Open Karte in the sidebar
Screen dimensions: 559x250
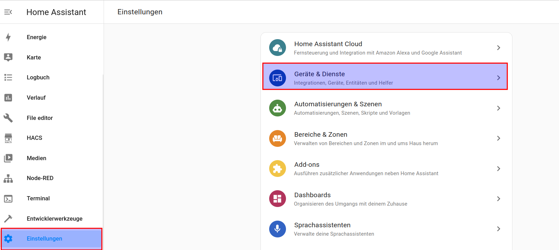tap(34, 57)
